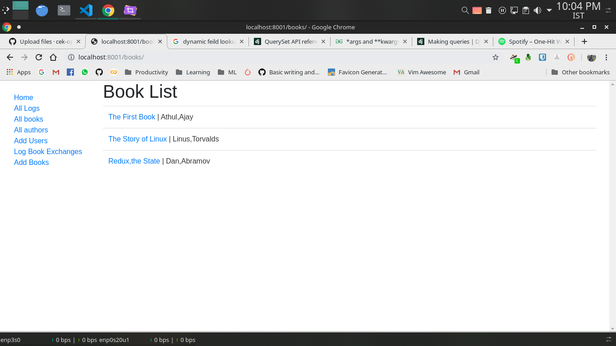The image size is (616, 346).
Task: Close the Spotify tab
Action: click(567, 41)
